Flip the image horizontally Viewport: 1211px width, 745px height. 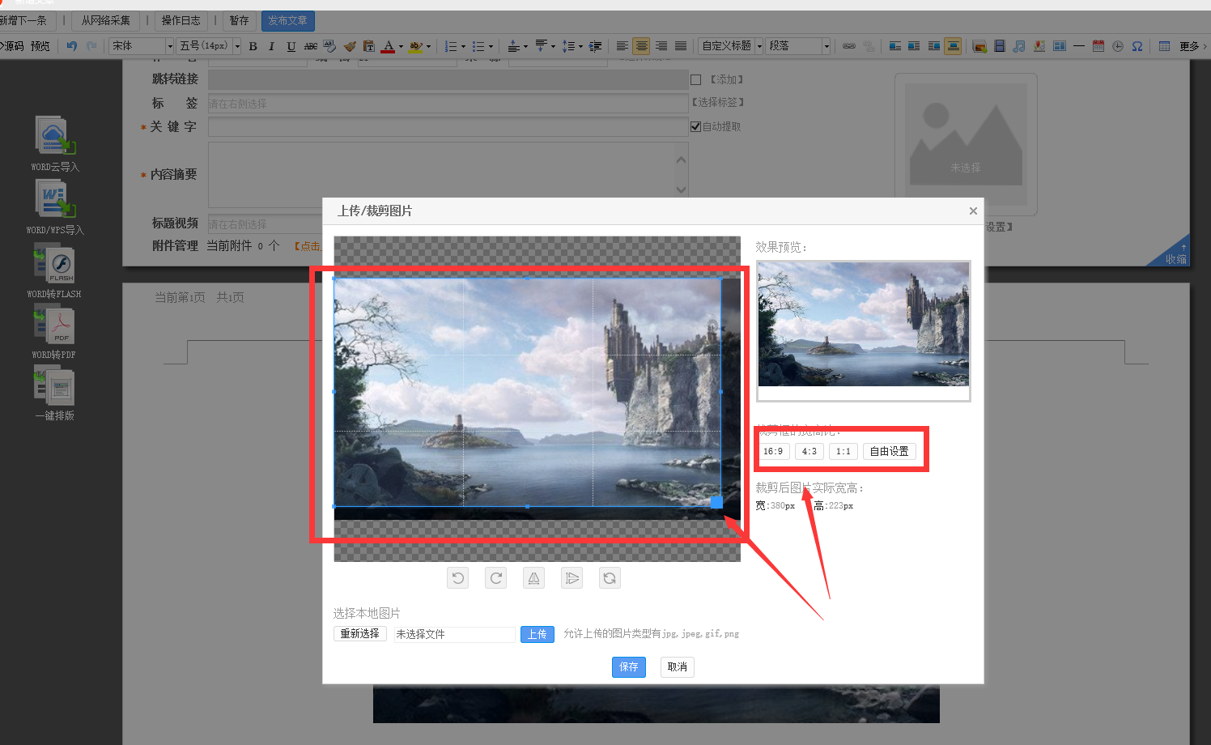click(x=533, y=578)
